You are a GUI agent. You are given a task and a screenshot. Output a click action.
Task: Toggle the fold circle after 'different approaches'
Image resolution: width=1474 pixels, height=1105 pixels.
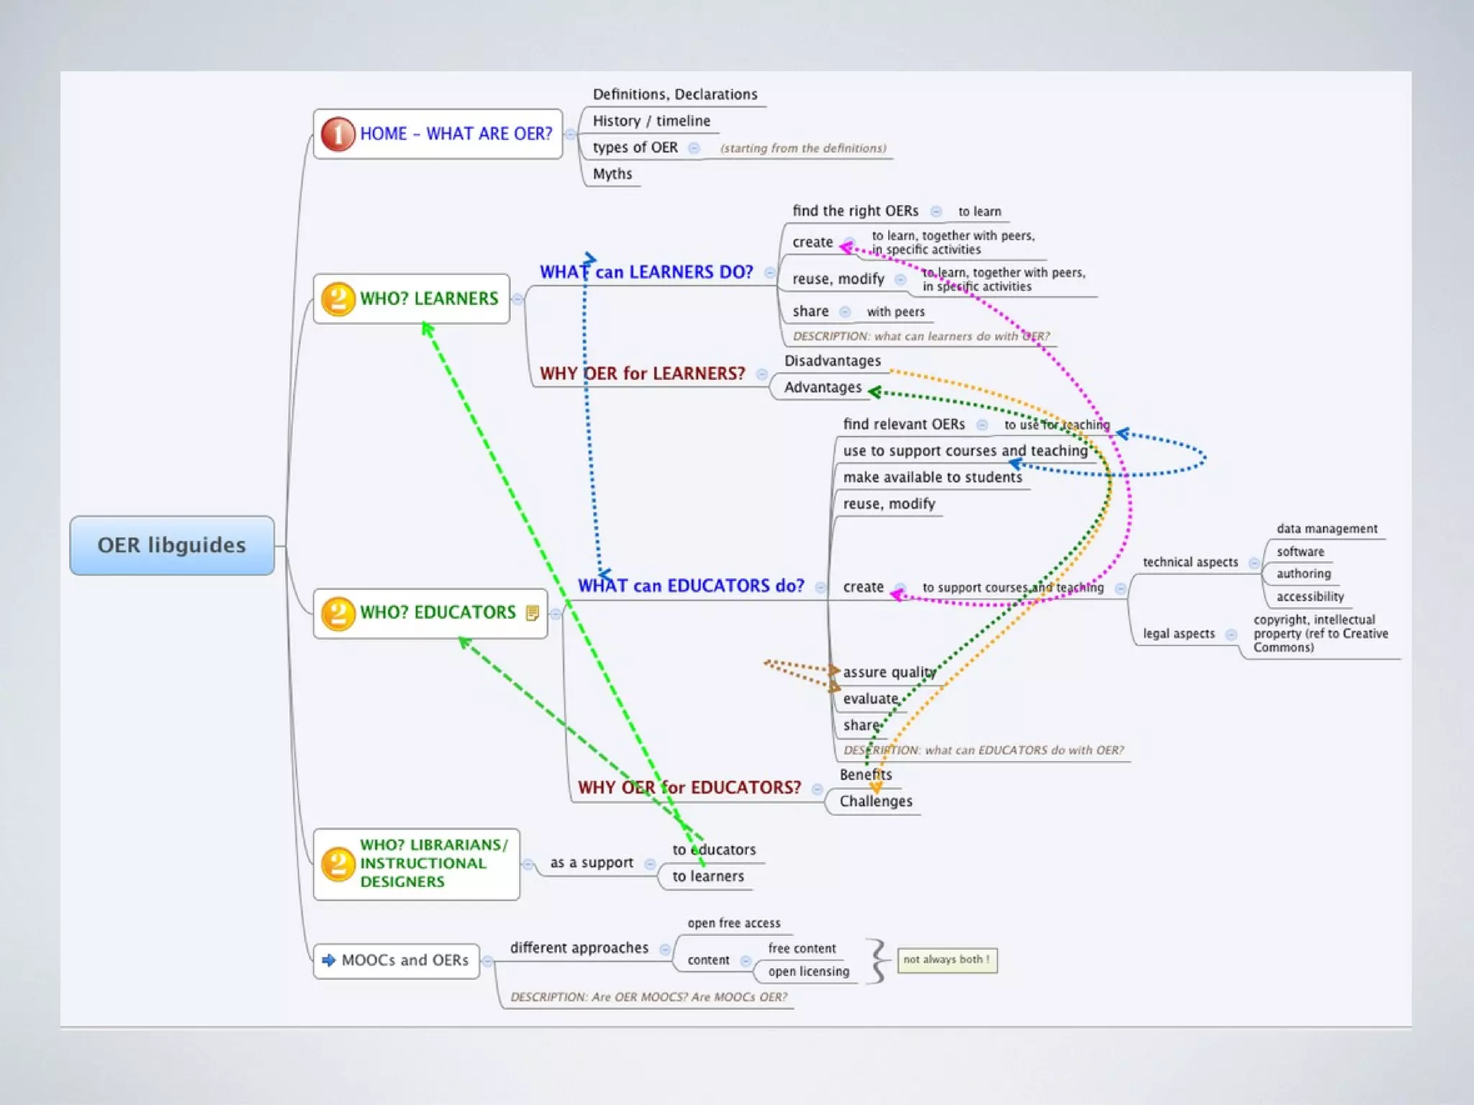[665, 949]
